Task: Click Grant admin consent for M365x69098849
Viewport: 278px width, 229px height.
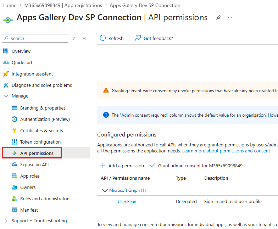Action: 196,166
